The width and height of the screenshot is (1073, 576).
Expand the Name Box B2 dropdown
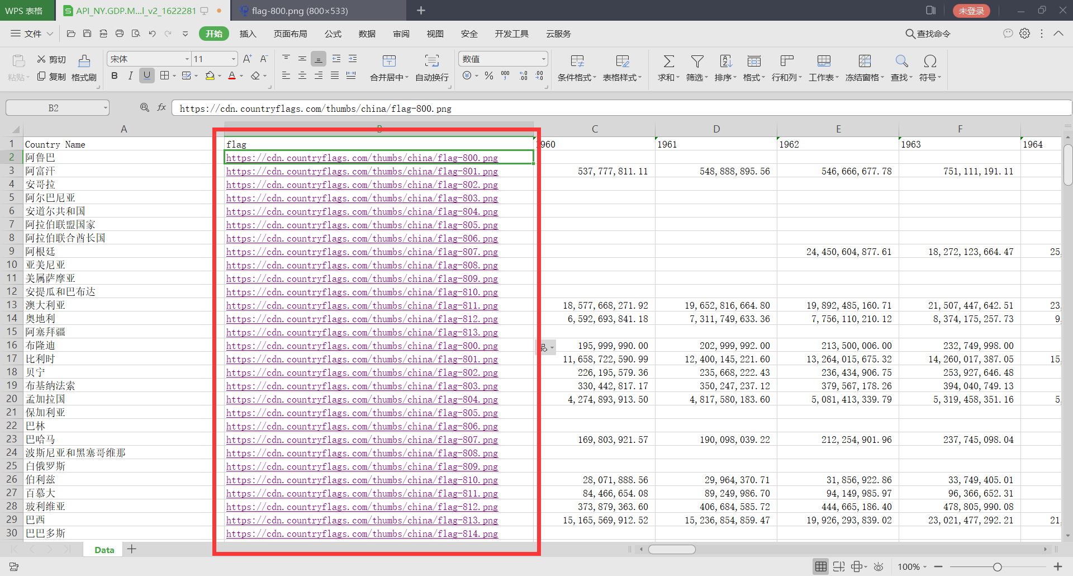tap(105, 108)
